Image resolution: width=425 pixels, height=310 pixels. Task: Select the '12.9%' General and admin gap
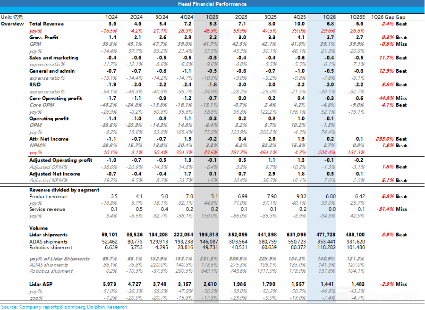click(386, 71)
